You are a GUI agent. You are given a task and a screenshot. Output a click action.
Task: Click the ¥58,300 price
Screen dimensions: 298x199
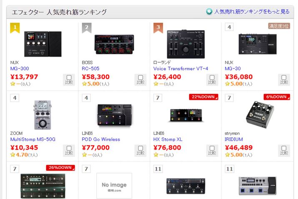tap(95, 77)
